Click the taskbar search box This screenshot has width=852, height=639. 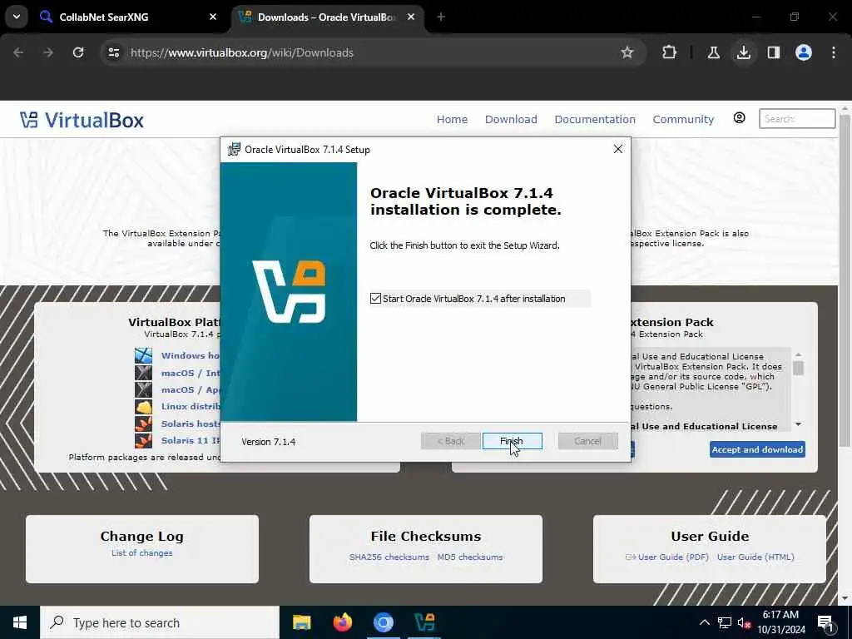click(160, 622)
